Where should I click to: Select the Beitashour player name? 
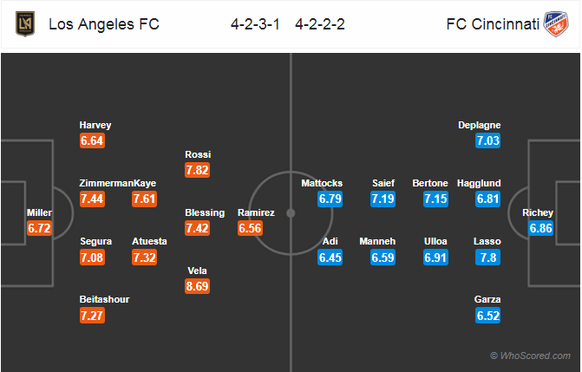click(x=104, y=299)
